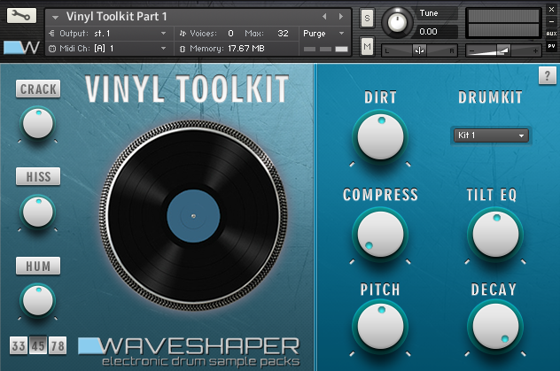The image size is (560, 371).
Task: Adjust the PITCH knob
Action: click(x=380, y=327)
